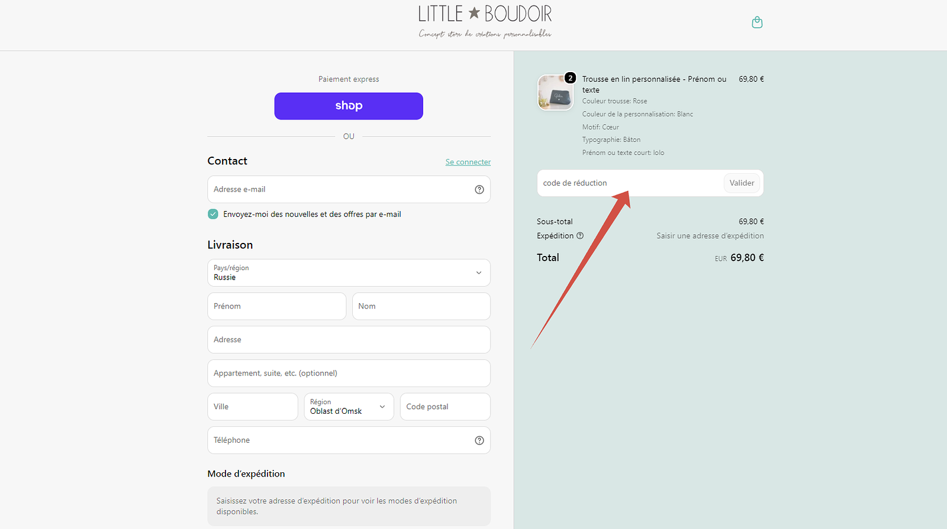Click the Sous-total label
This screenshot has width=947, height=529.
pyautogui.click(x=555, y=222)
